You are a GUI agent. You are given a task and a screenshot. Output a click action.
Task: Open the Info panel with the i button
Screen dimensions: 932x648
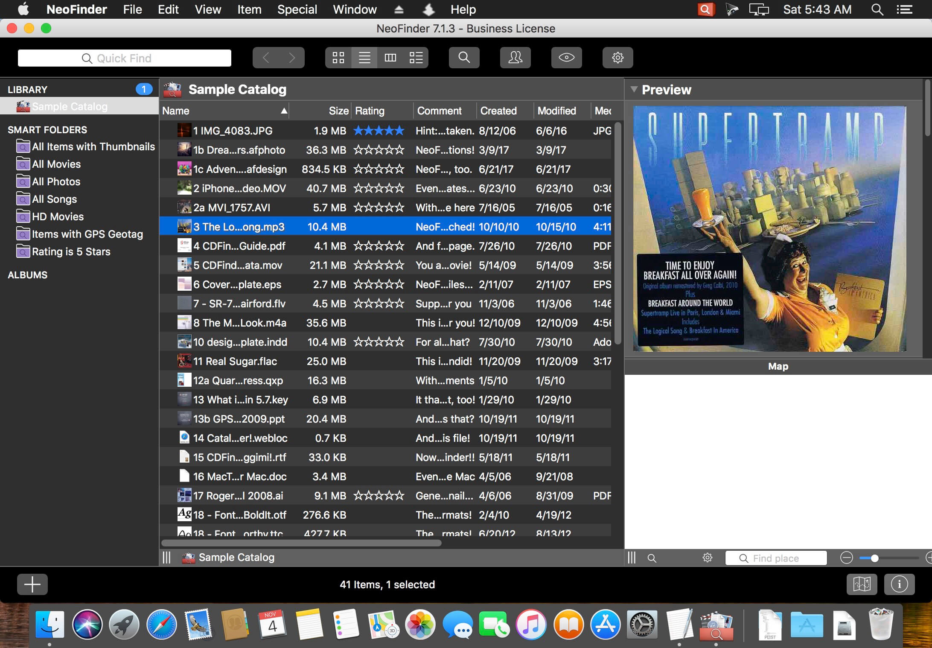point(900,584)
